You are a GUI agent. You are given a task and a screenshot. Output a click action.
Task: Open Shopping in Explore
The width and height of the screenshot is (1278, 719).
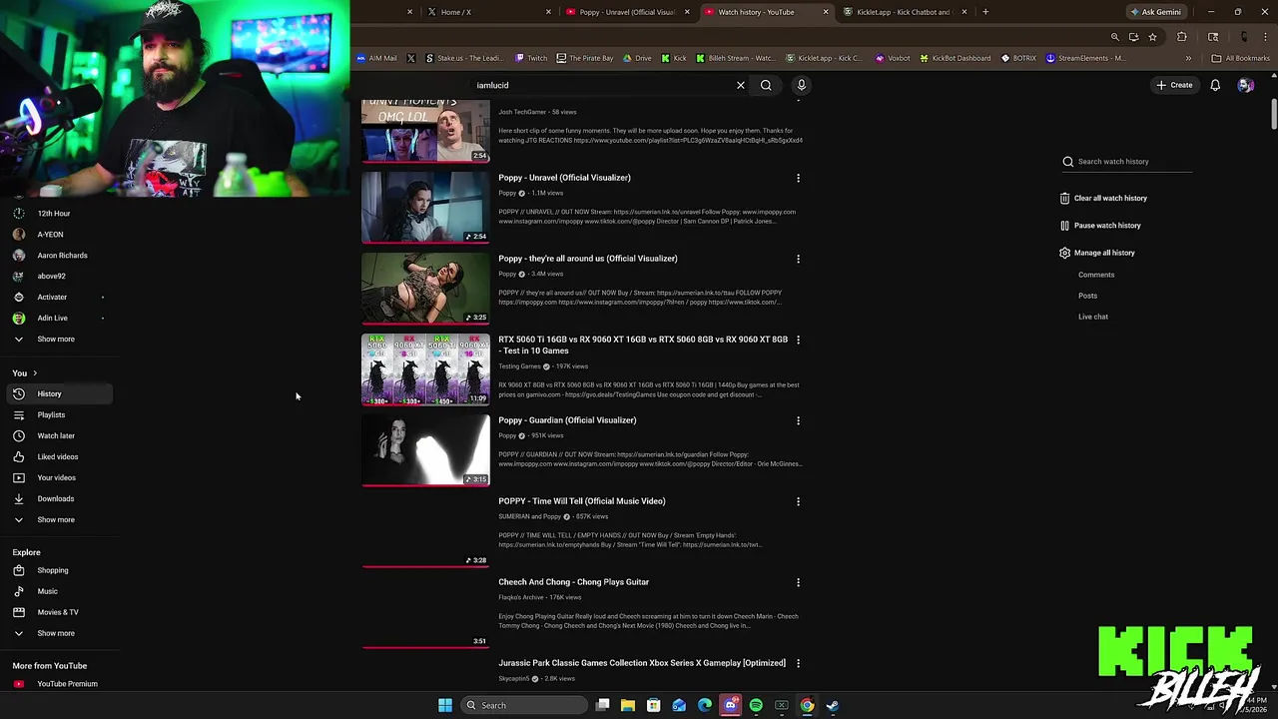(x=58, y=570)
